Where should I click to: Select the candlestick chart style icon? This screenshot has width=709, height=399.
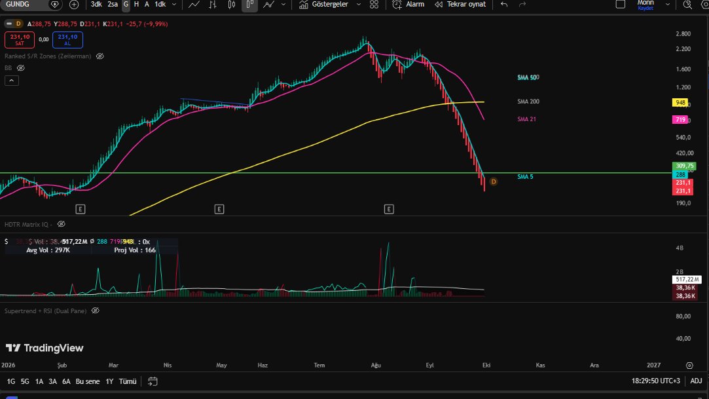232,5
